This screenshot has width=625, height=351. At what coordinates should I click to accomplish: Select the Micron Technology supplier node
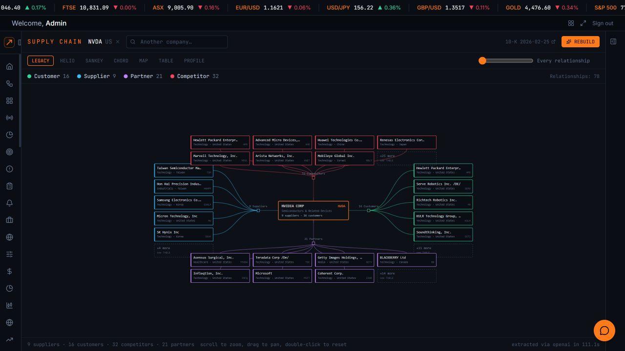tap(184, 218)
